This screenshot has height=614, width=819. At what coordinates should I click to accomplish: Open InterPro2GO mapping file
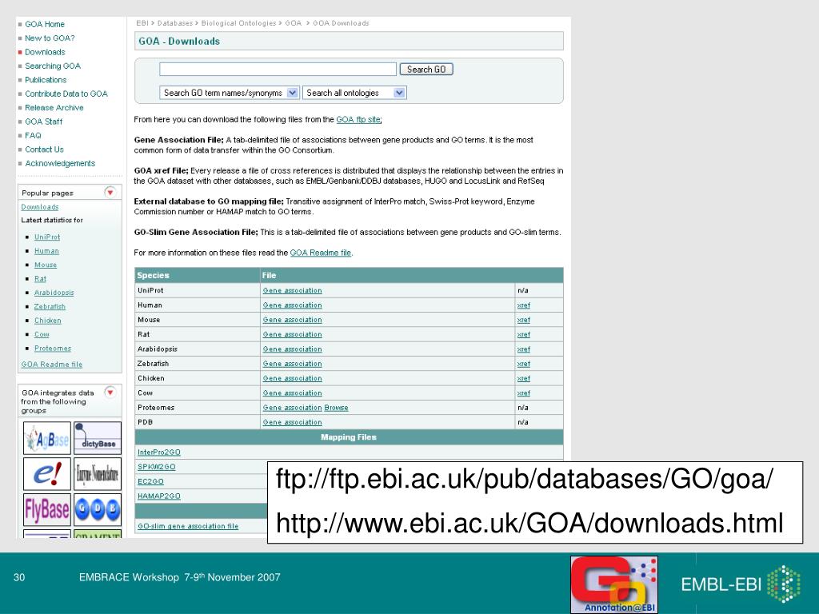click(159, 453)
